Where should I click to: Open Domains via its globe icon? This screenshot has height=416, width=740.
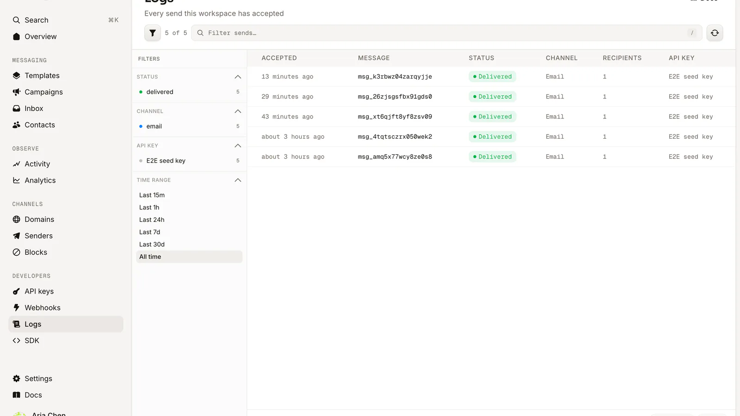tap(17, 219)
